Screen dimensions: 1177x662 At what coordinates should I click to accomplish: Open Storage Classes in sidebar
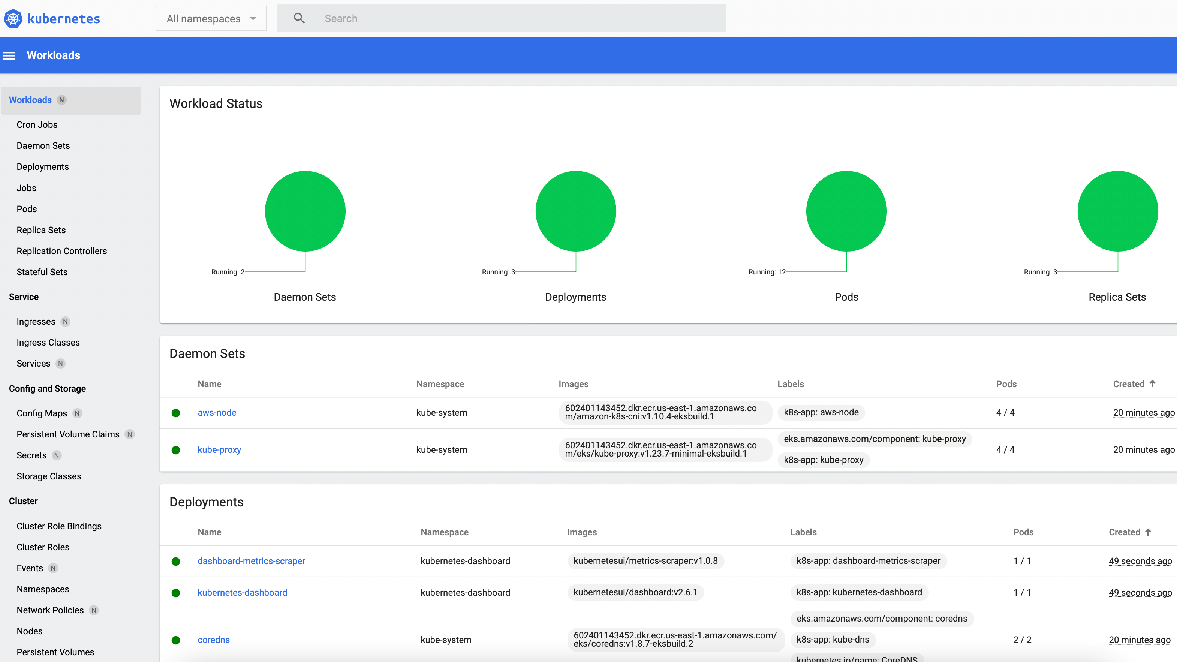point(49,476)
